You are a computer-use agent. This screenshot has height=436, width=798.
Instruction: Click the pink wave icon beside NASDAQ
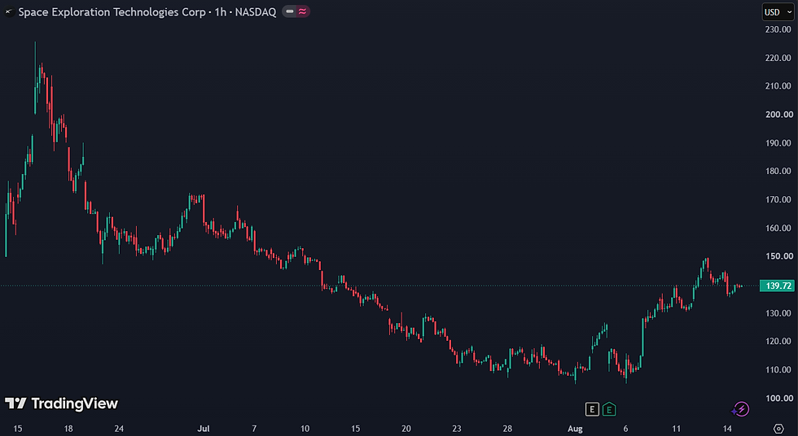click(x=302, y=11)
